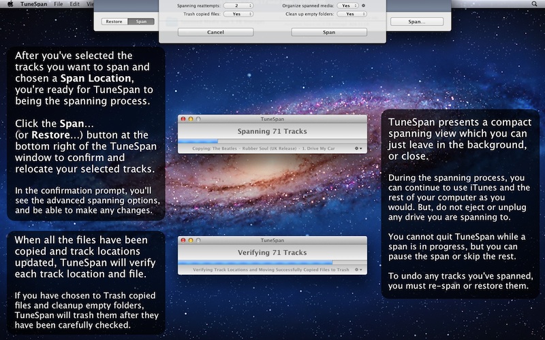545x340 pixels.
Task: Click gear icon in Verifying 71 Tracks window
Action: click(x=358, y=269)
